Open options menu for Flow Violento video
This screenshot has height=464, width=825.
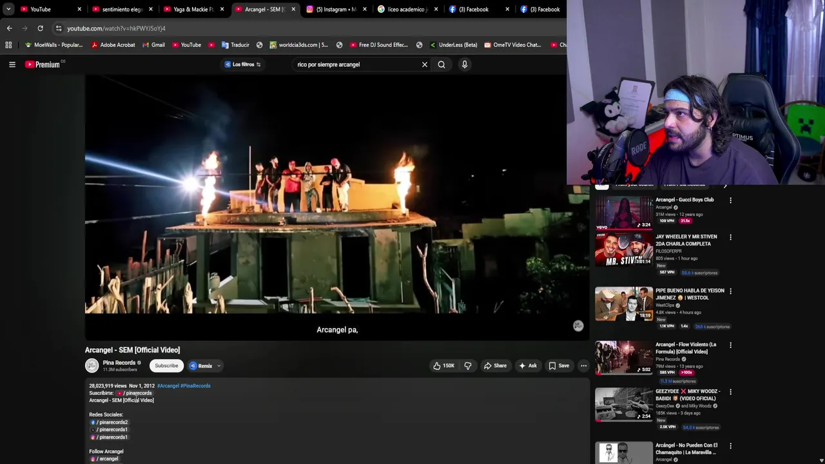coord(730,345)
